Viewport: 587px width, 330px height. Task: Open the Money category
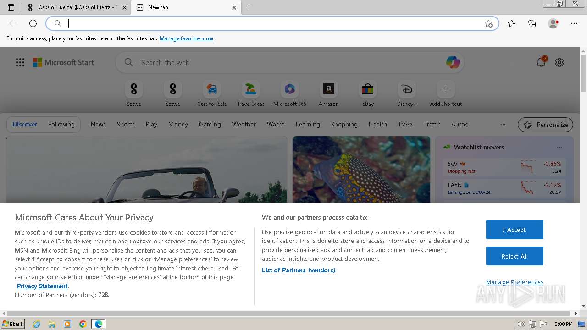[x=178, y=124]
